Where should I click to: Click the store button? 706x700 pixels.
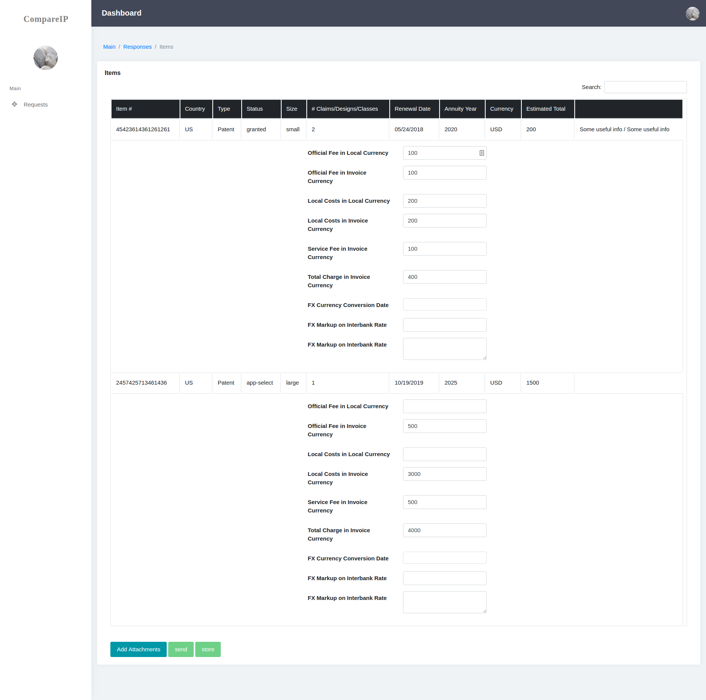point(208,649)
